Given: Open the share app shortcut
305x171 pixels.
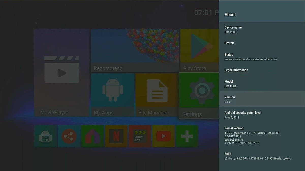Looking at the screenshot, I should click(x=69, y=136).
